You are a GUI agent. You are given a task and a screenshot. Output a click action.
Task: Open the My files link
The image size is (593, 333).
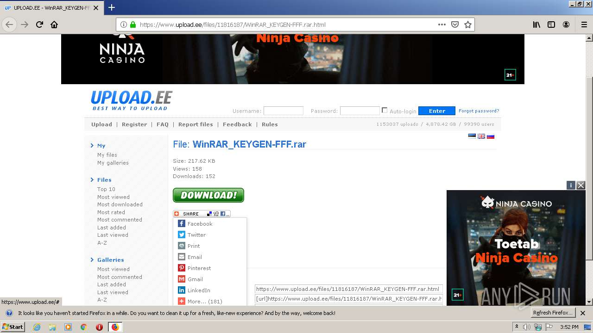(x=107, y=155)
